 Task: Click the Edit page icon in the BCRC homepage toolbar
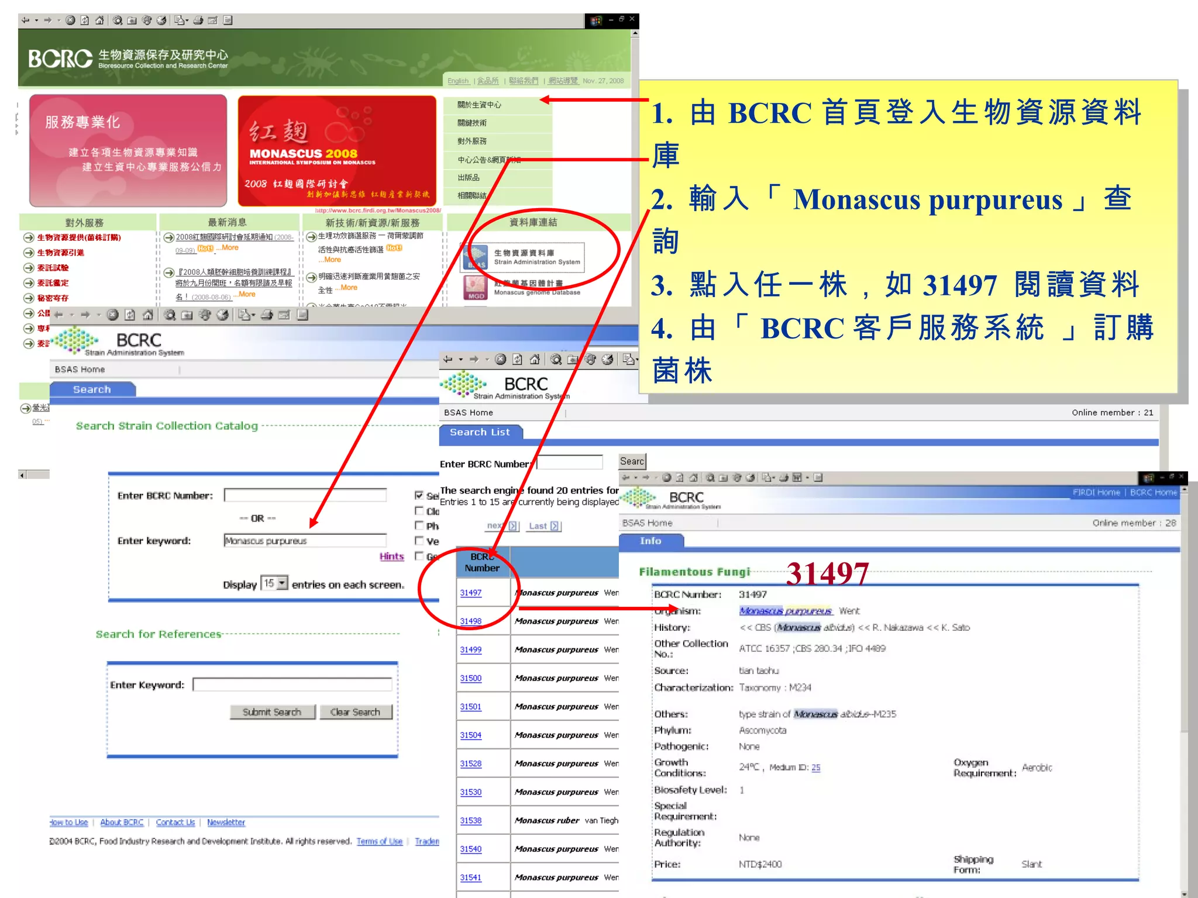click(x=213, y=20)
